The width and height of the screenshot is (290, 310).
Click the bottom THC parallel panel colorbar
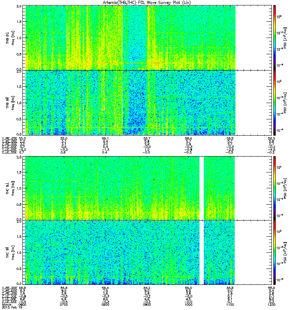coord(274,253)
